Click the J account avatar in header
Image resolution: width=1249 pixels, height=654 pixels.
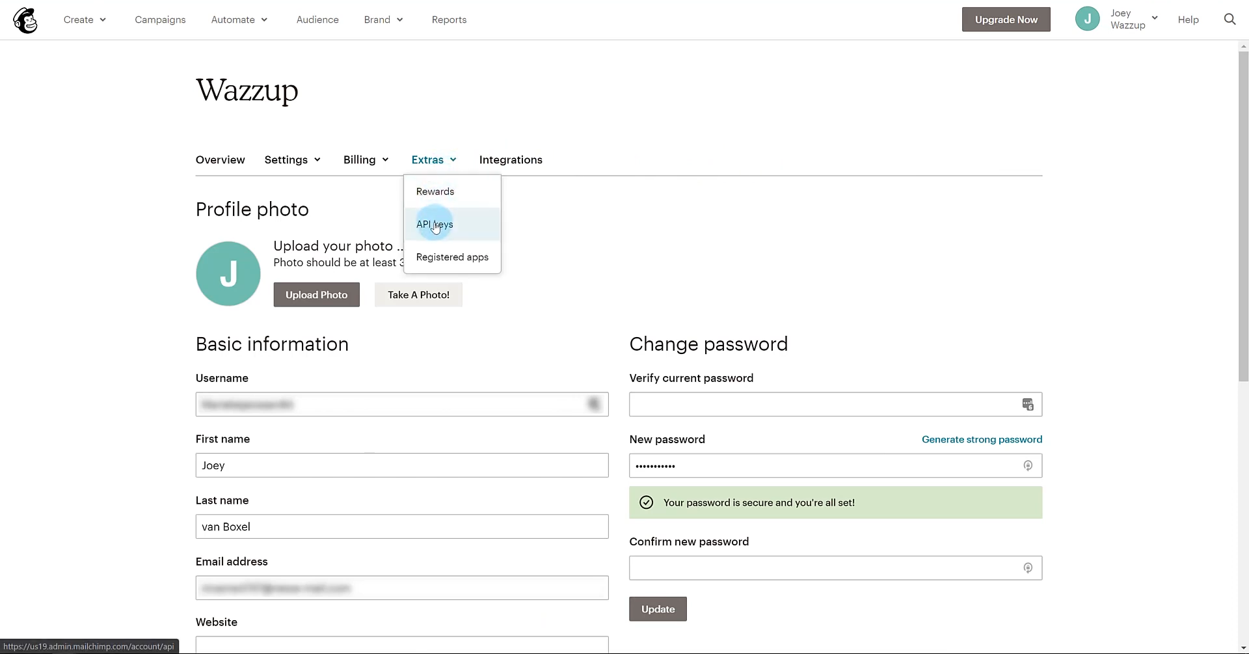click(1087, 19)
